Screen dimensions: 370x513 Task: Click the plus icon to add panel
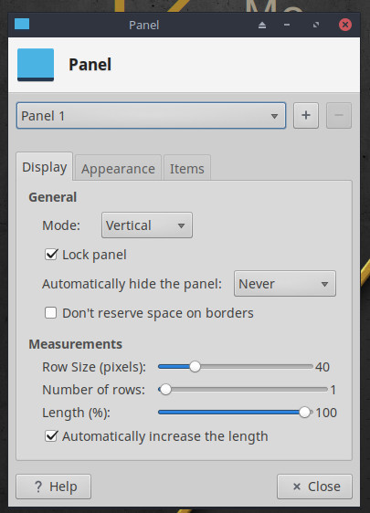click(x=306, y=116)
